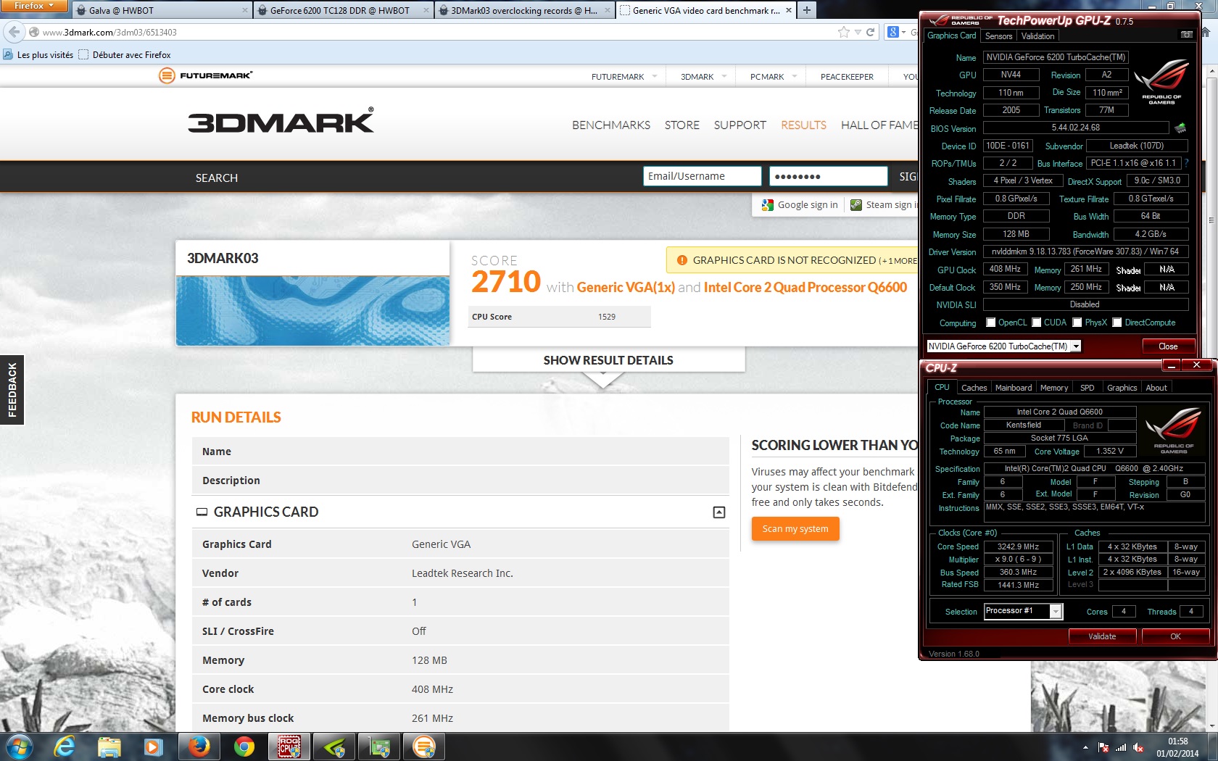
Task: Click SHOW RESULT DETAILS
Action: click(x=608, y=360)
